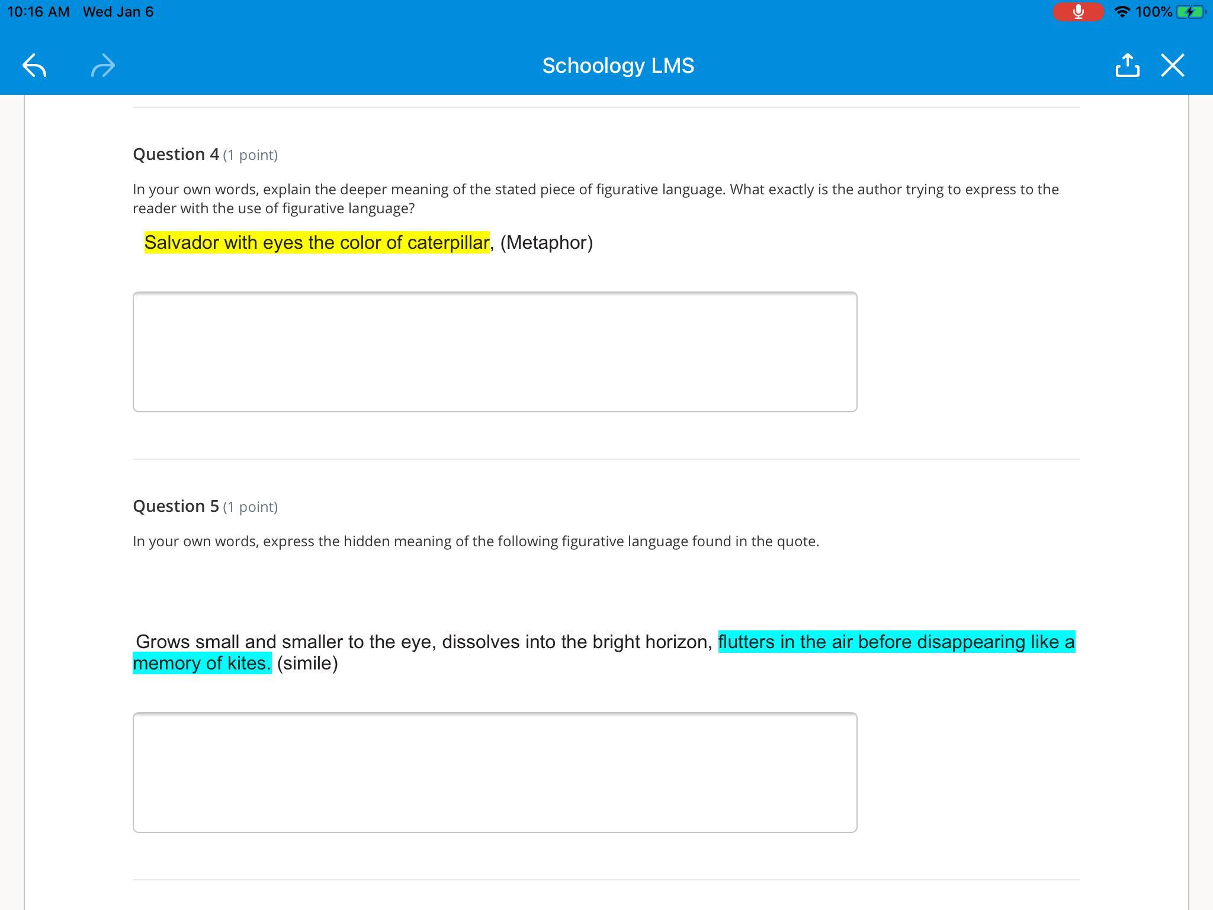Tap the 10:16 AM clock display
This screenshot has width=1213, height=910.
point(38,12)
